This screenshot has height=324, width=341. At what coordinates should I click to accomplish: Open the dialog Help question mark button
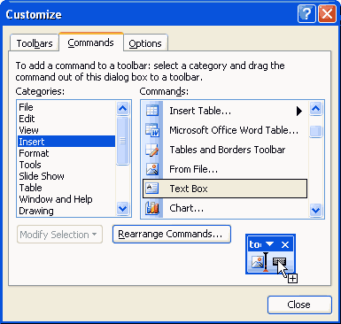coord(306,14)
